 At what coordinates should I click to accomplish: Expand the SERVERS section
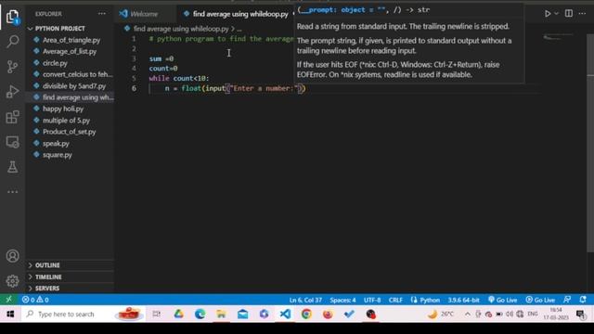click(47, 289)
